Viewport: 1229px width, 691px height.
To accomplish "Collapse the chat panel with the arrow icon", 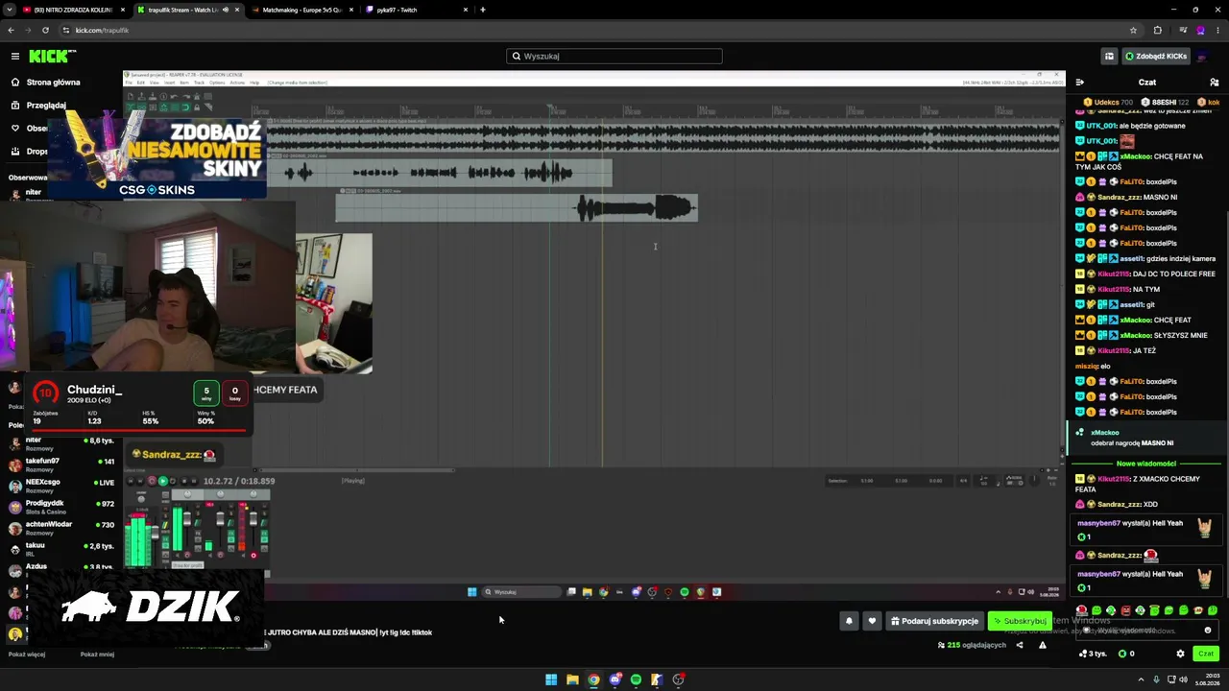I will pyautogui.click(x=1079, y=83).
